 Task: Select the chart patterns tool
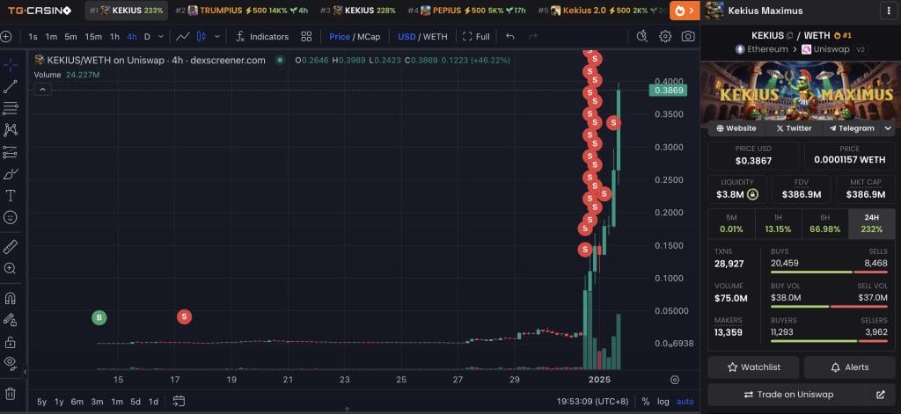[11, 130]
